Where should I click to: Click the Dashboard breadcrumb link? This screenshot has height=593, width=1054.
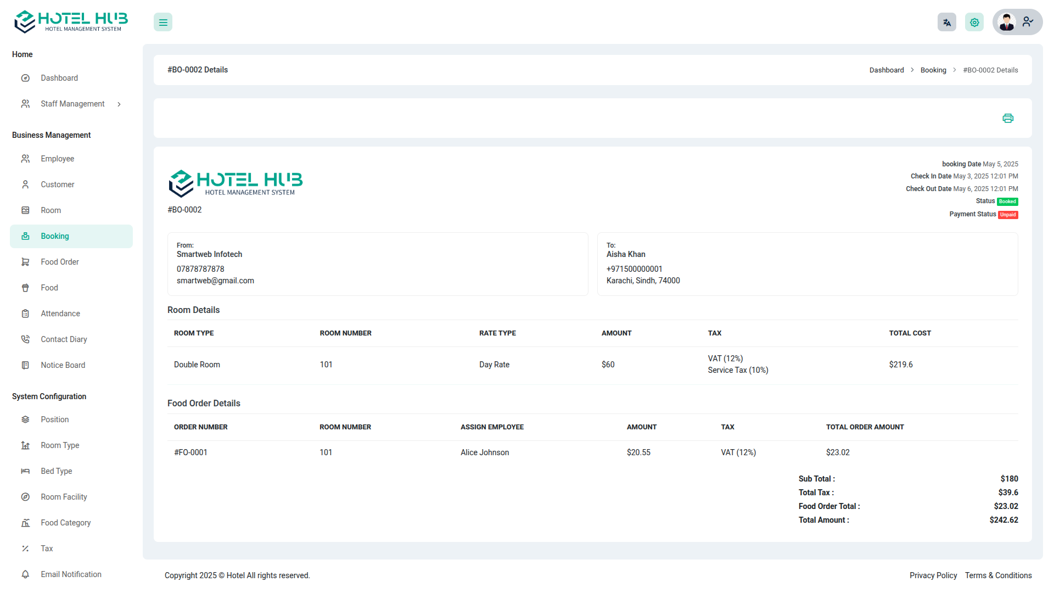887,70
